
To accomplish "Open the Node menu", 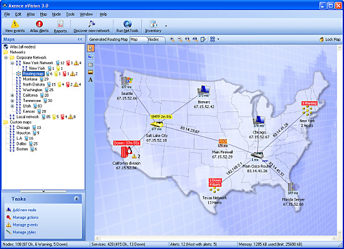I will [x=56, y=14].
